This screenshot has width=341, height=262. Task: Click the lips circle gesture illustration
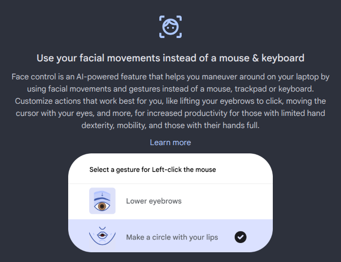click(x=102, y=236)
